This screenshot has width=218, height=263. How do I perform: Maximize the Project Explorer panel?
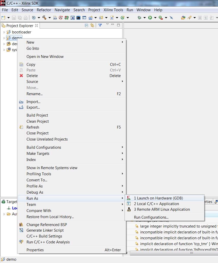tap(118, 25)
